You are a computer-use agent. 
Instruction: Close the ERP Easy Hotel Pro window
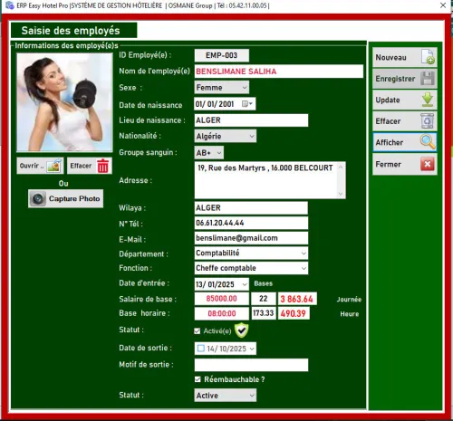443,5
